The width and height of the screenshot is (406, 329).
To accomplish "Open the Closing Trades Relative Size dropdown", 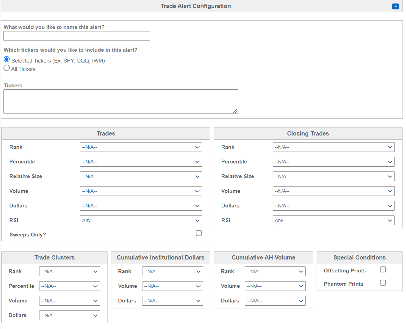I will [333, 176].
